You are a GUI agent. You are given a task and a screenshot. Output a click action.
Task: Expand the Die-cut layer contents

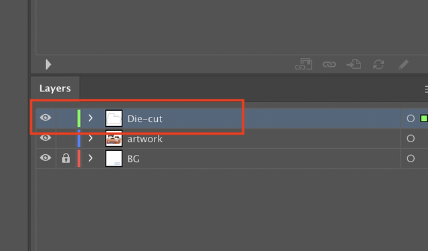coord(90,118)
